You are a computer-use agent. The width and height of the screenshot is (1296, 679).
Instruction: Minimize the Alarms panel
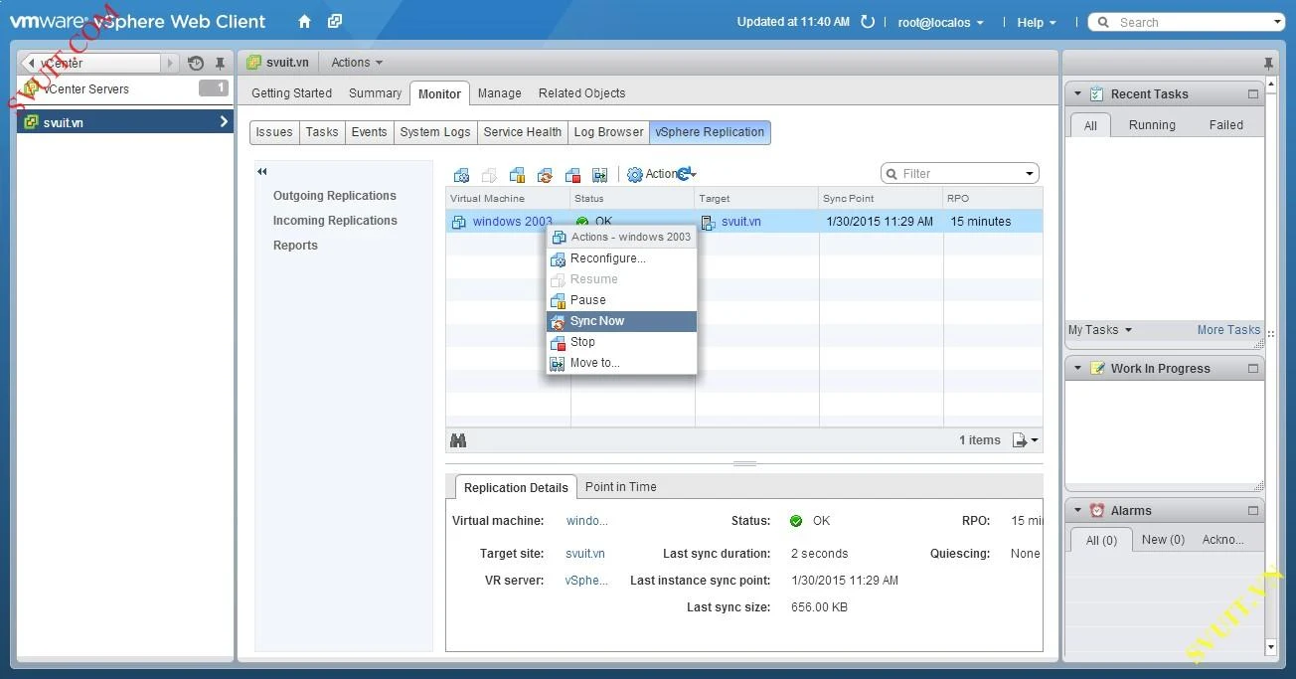[x=1253, y=511]
